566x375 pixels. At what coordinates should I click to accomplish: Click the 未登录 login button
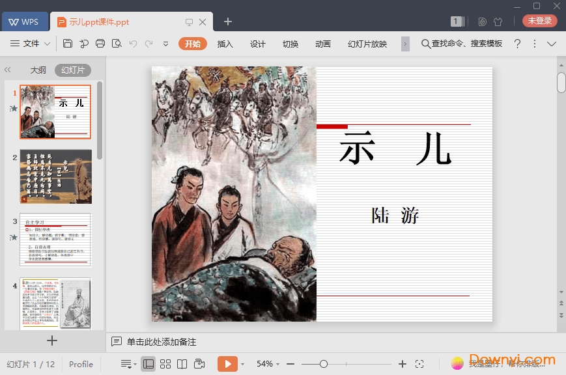click(539, 20)
